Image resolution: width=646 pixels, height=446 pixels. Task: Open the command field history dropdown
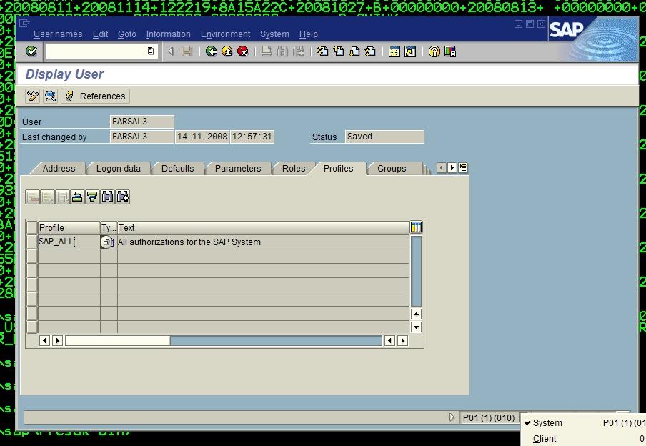pyautogui.click(x=151, y=51)
